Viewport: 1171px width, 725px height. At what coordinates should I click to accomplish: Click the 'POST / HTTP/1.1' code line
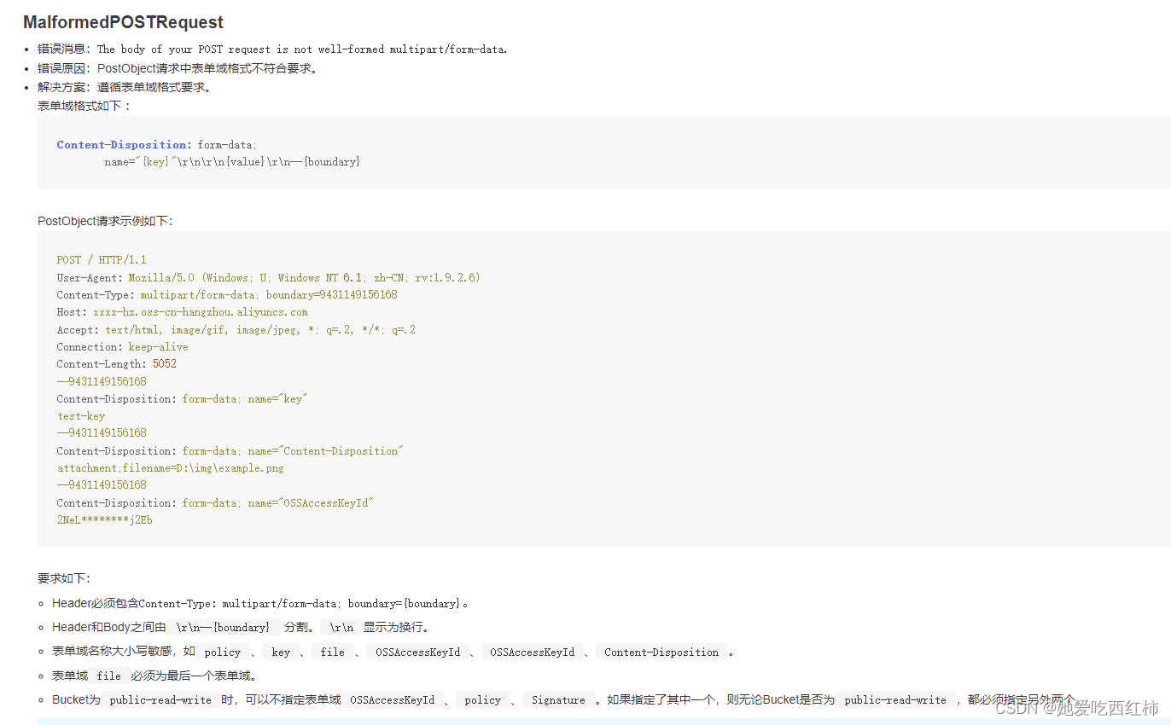(102, 260)
